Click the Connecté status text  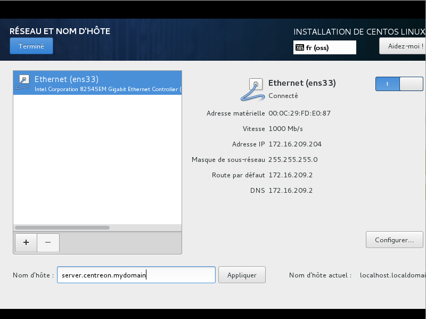[283, 96]
